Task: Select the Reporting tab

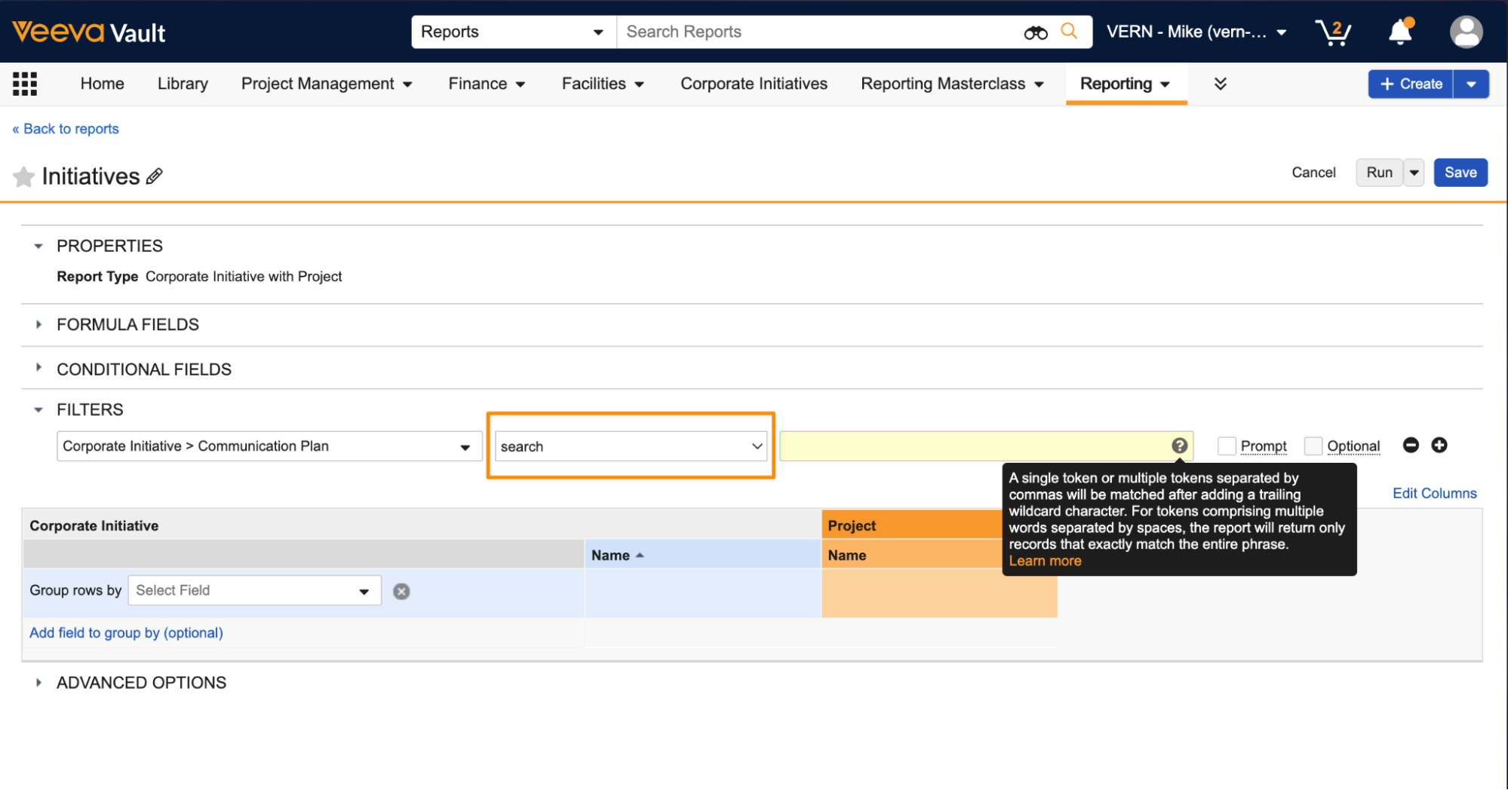Action: [1125, 84]
